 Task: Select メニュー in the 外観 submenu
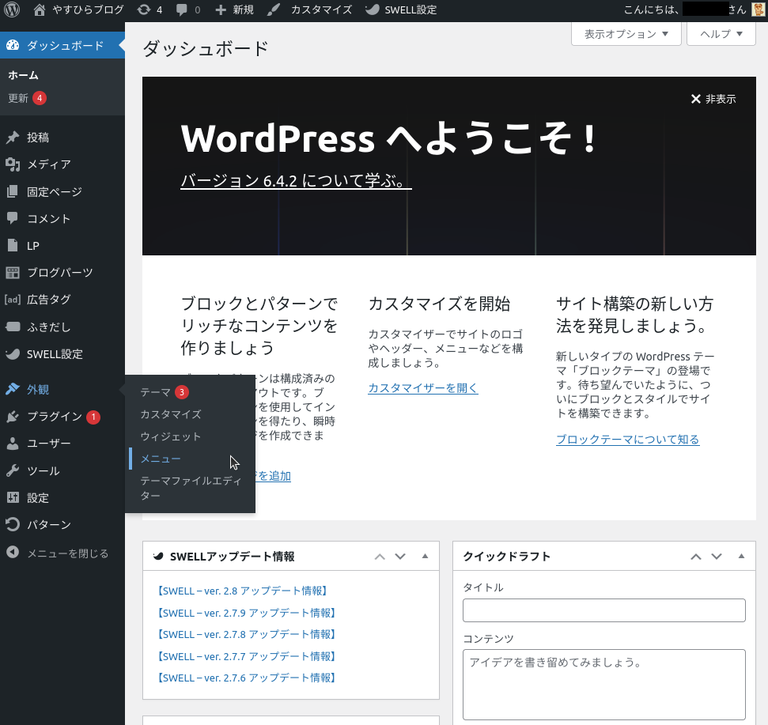pos(161,459)
